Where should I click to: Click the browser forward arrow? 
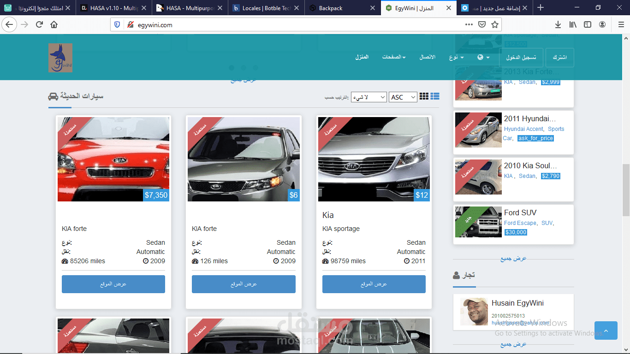pyautogui.click(x=24, y=24)
